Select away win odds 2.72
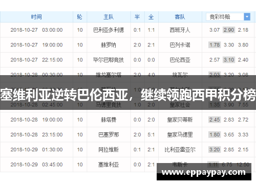 pyautogui.click(x=243, y=120)
